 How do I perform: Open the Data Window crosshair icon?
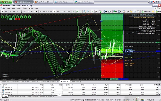128,12
